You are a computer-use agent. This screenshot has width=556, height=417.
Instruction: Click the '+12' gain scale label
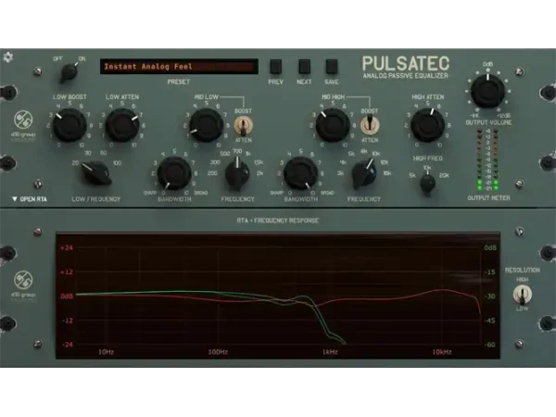[x=67, y=272]
